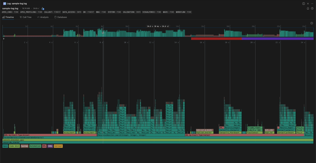The height and width of the screenshot is (163, 316).
Task: Open the Database tab
Action: point(60,17)
